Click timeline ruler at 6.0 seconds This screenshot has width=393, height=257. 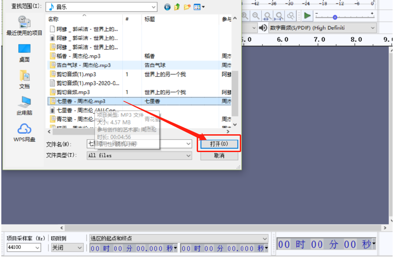pos(282,40)
